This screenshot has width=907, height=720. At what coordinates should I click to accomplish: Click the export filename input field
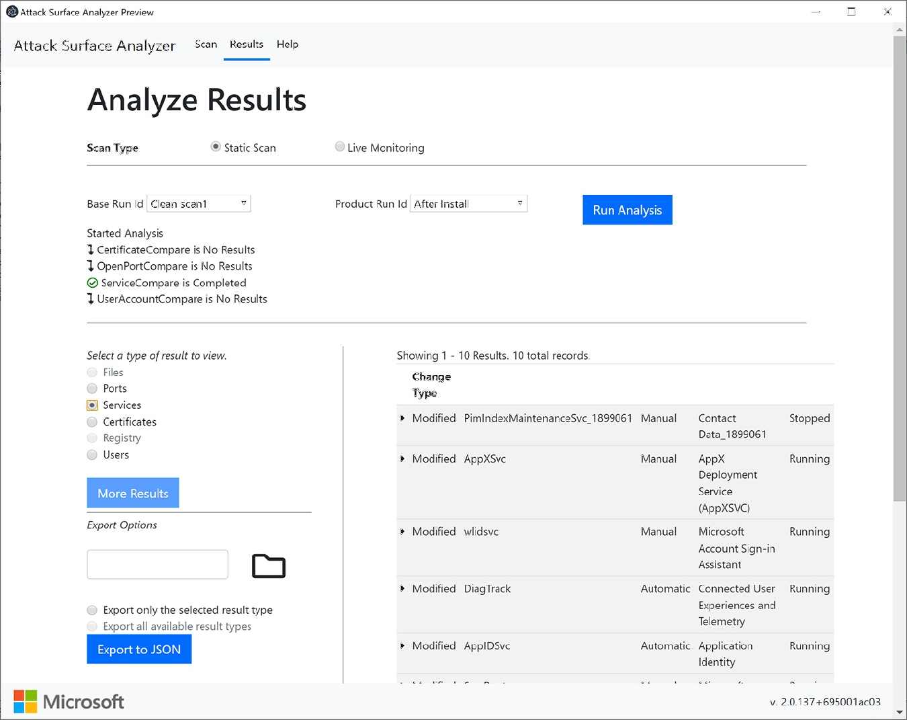[x=157, y=564]
